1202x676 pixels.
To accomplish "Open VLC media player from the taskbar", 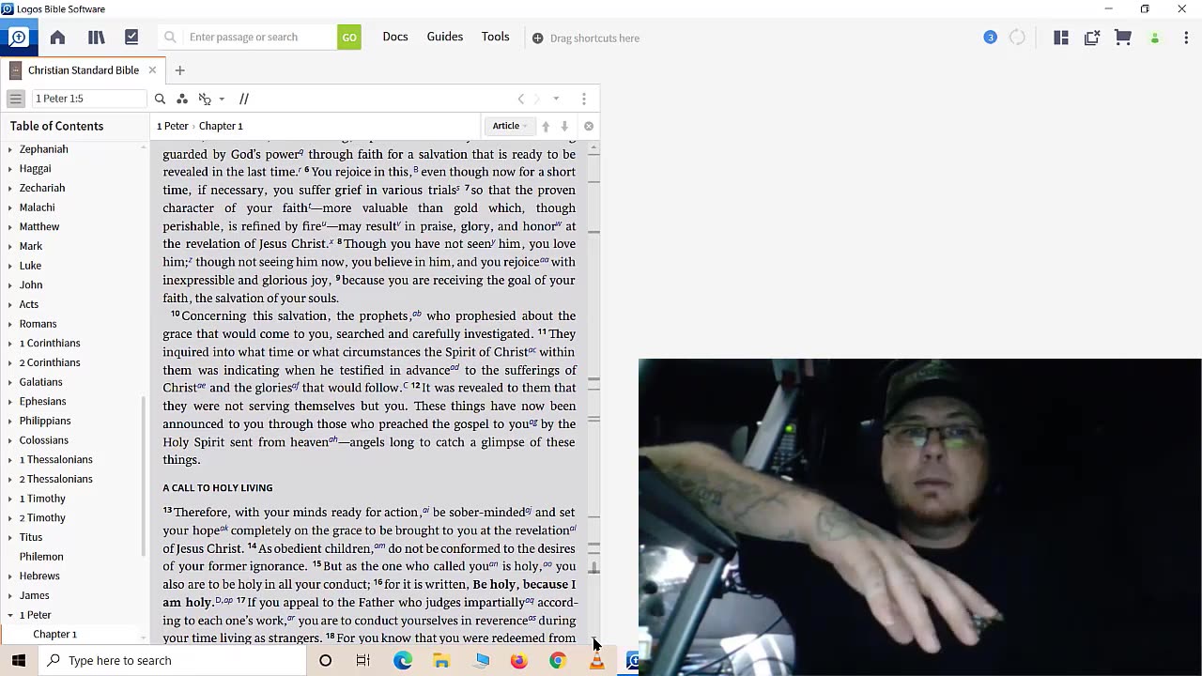I will point(596,660).
